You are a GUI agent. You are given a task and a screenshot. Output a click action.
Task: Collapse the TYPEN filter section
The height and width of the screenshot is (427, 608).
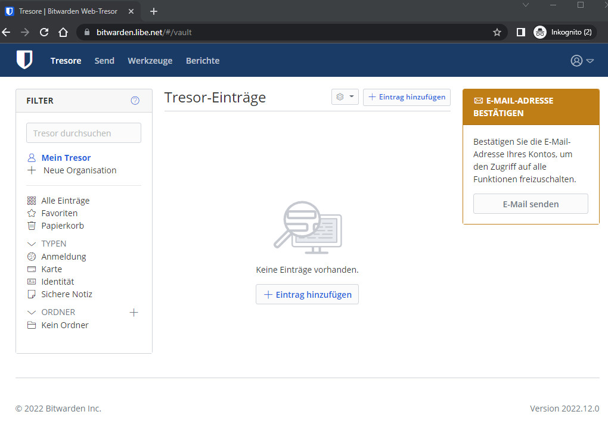(x=32, y=244)
